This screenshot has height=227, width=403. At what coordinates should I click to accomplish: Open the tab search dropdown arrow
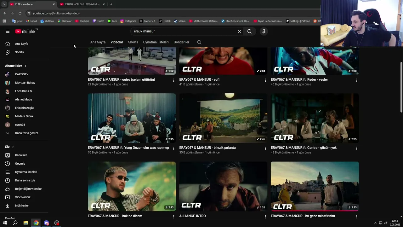[4, 4]
